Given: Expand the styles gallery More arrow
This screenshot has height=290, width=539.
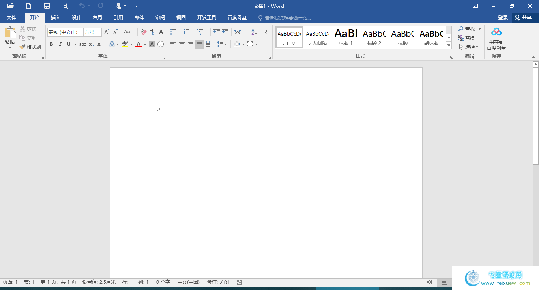Looking at the screenshot, I should [x=449, y=45].
